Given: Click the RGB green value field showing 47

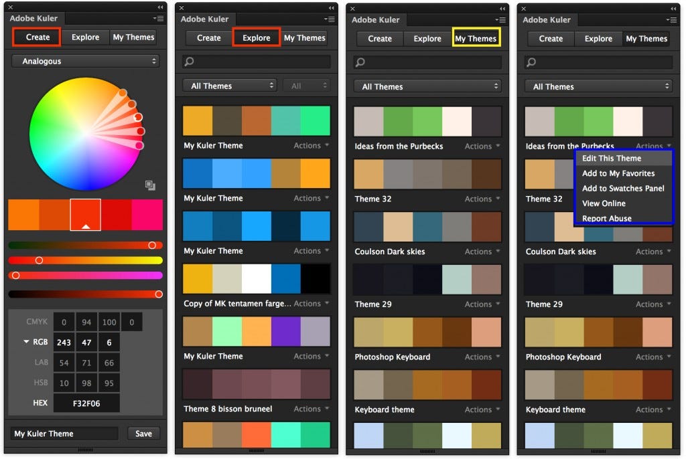Looking at the screenshot, I should pyautogui.click(x=86, y=343).
